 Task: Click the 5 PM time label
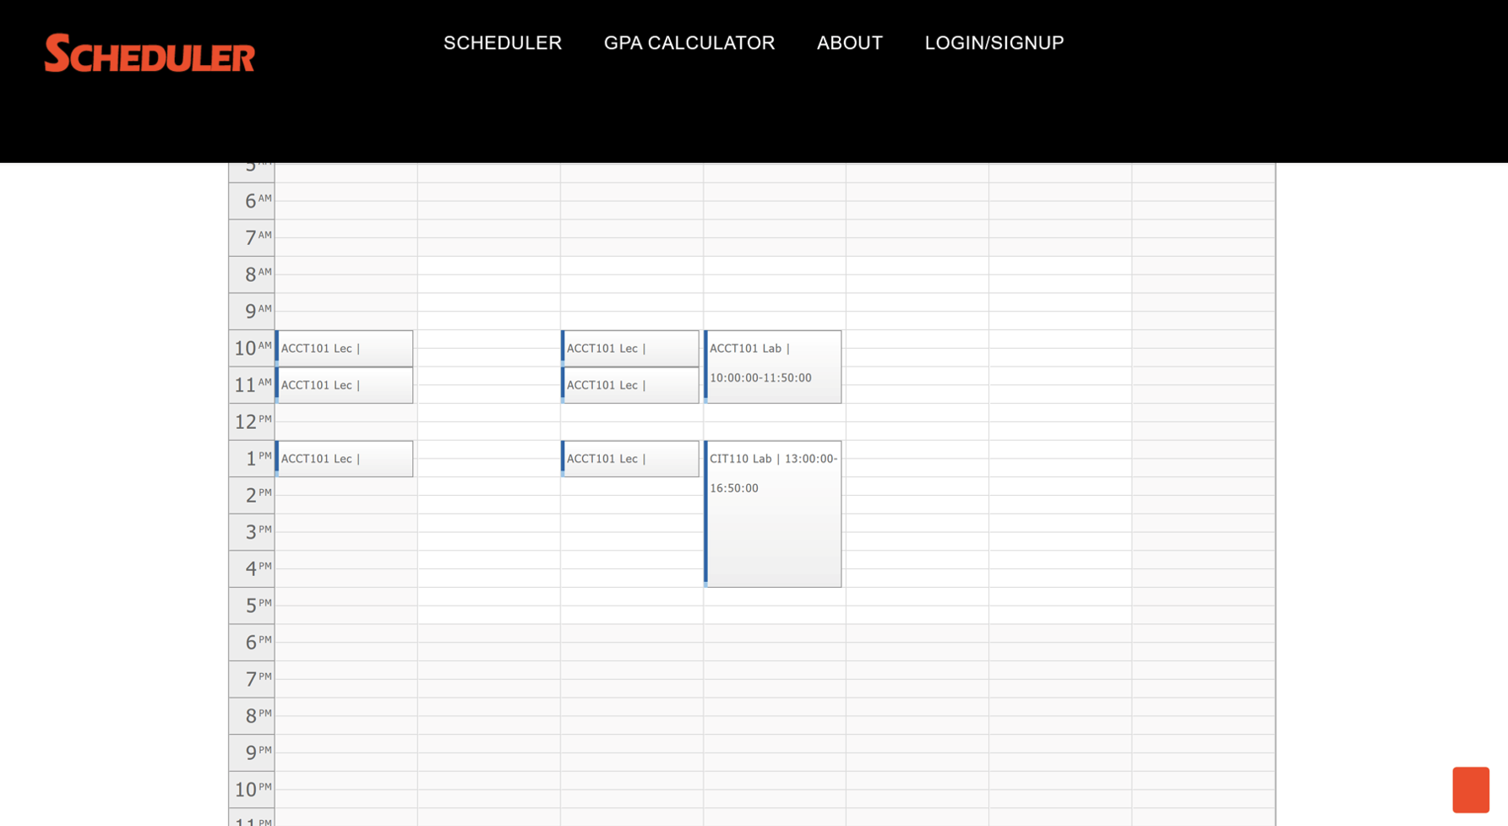click(252, 606)
